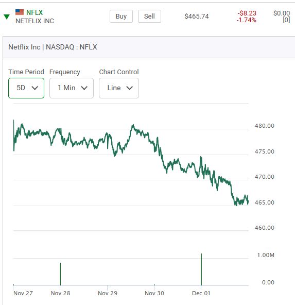Open the NFLX ticker symbol link
This screenshot has width=295, height=305.
[34, 12]
